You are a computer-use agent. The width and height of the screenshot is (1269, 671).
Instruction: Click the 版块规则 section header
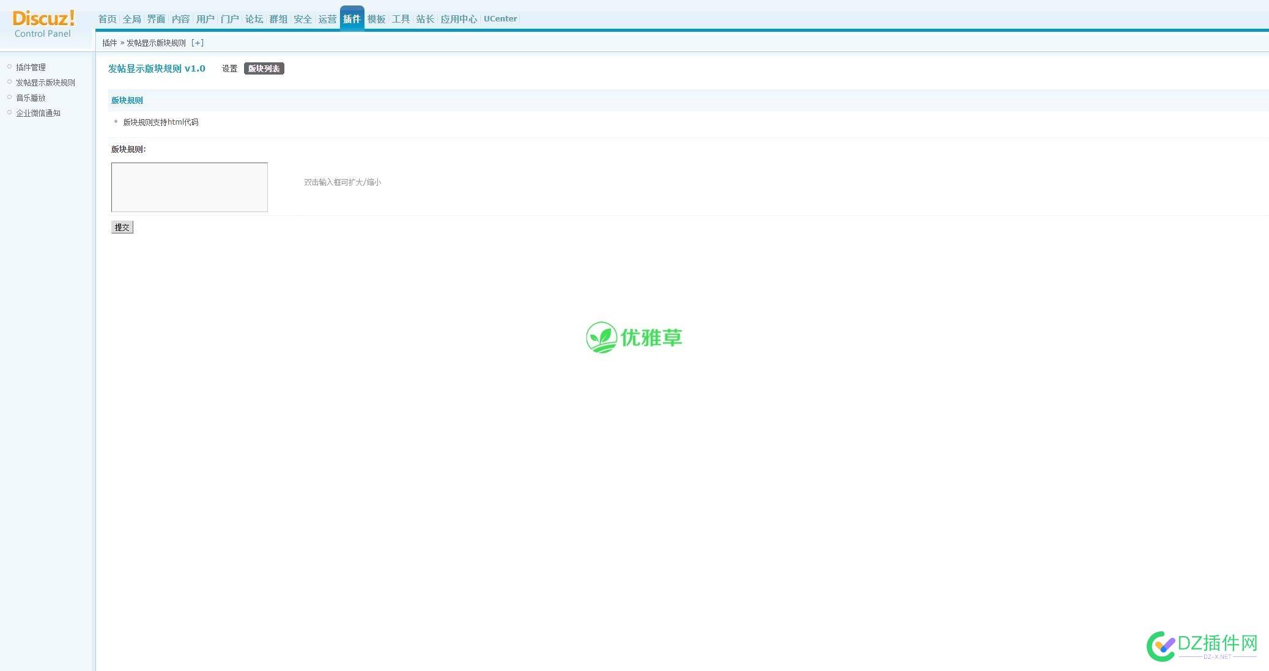pos(127,100)
